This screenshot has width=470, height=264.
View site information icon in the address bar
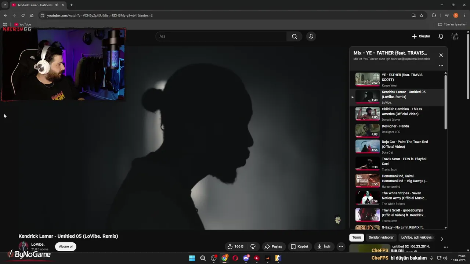pyautogui.click(x=42, y=15)
